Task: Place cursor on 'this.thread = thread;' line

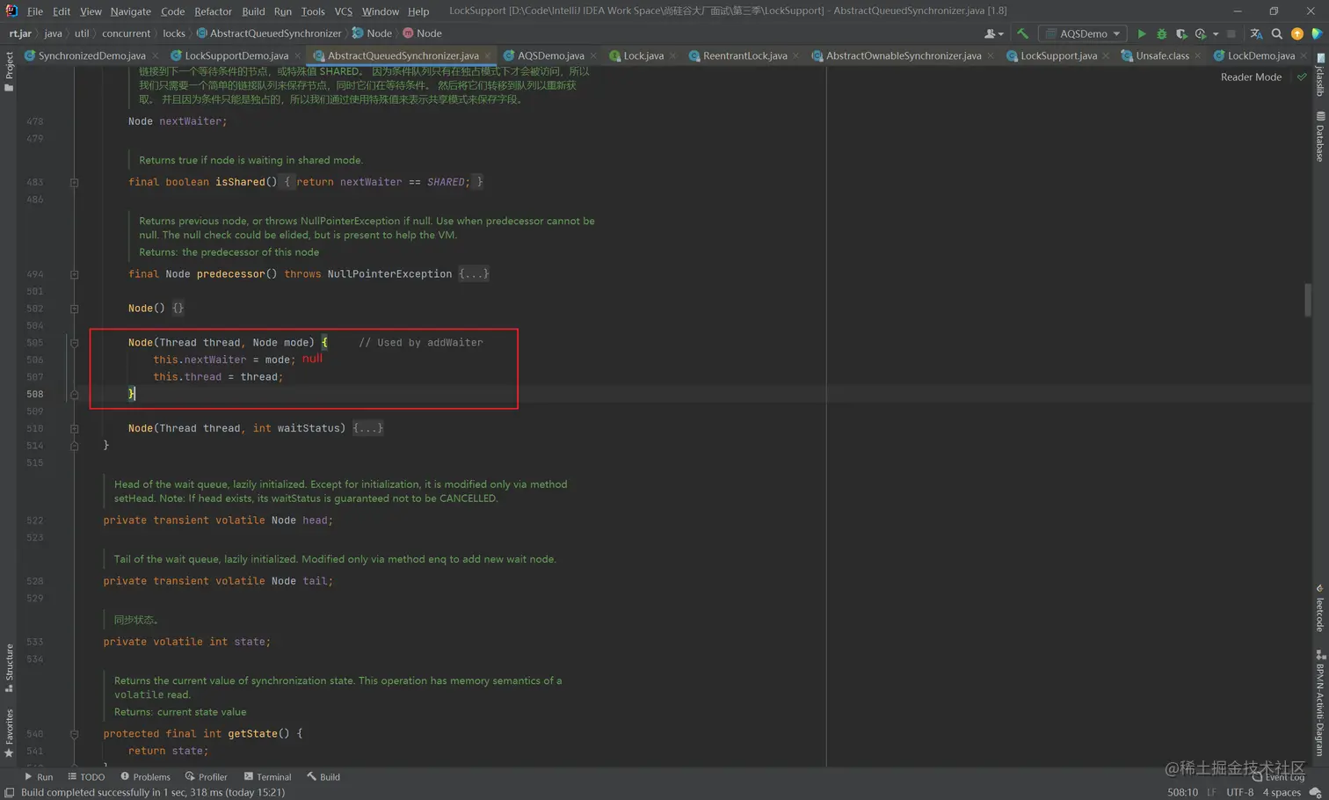Action: [x=217, y=377]
